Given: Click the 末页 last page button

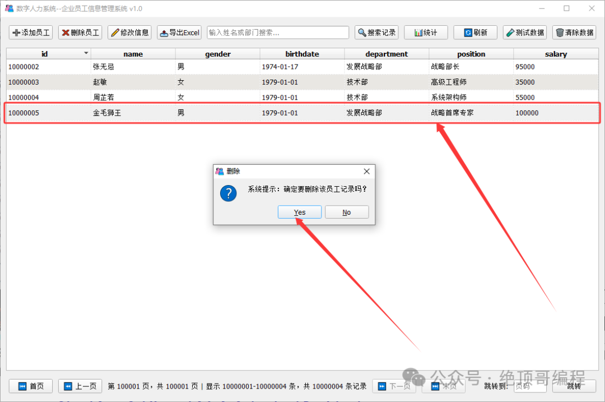Looking at the screenshot, I should tap(443, 386).
